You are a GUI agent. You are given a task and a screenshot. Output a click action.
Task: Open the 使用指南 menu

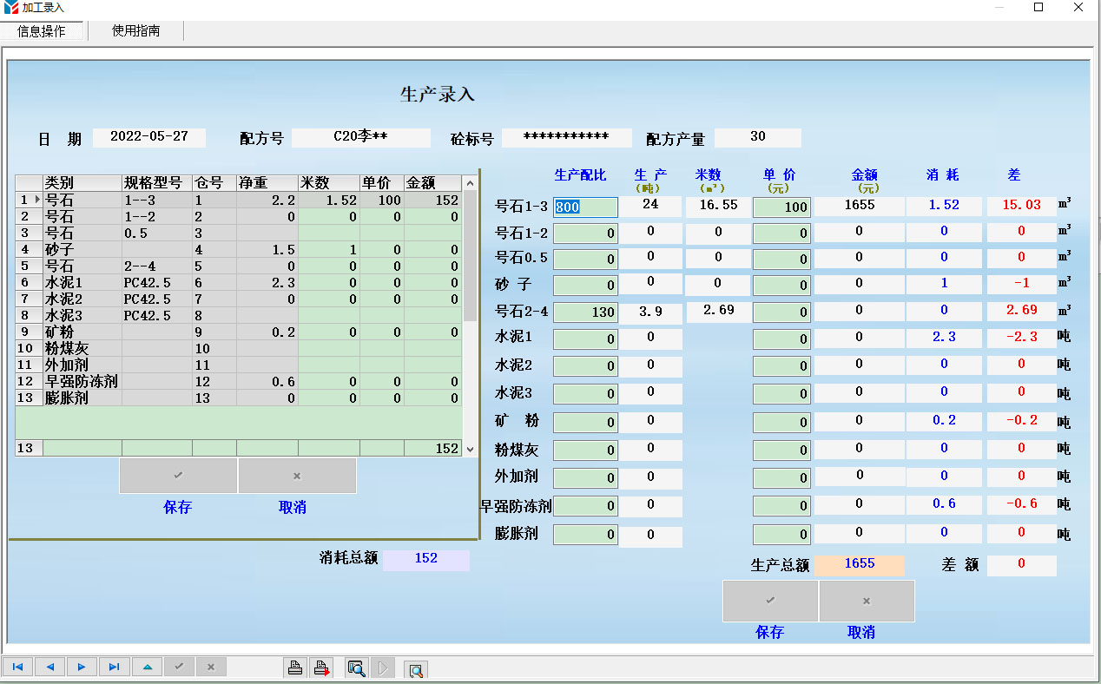click(x=135, y=30)
